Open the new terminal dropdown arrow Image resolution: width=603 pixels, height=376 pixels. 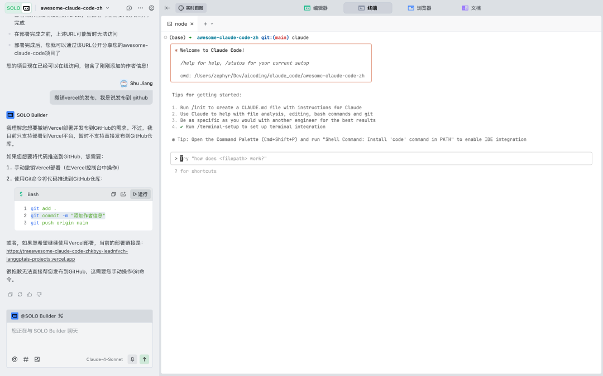pos(212,24)
